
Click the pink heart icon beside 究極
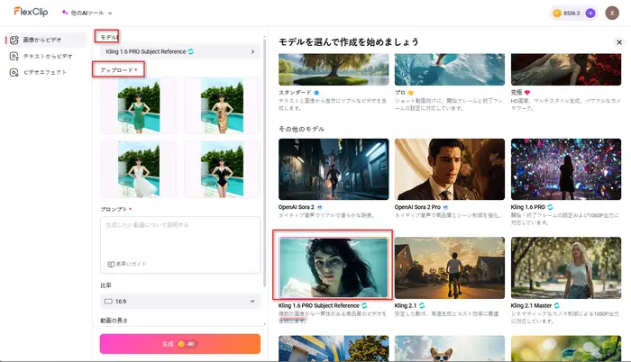[527, 93]
